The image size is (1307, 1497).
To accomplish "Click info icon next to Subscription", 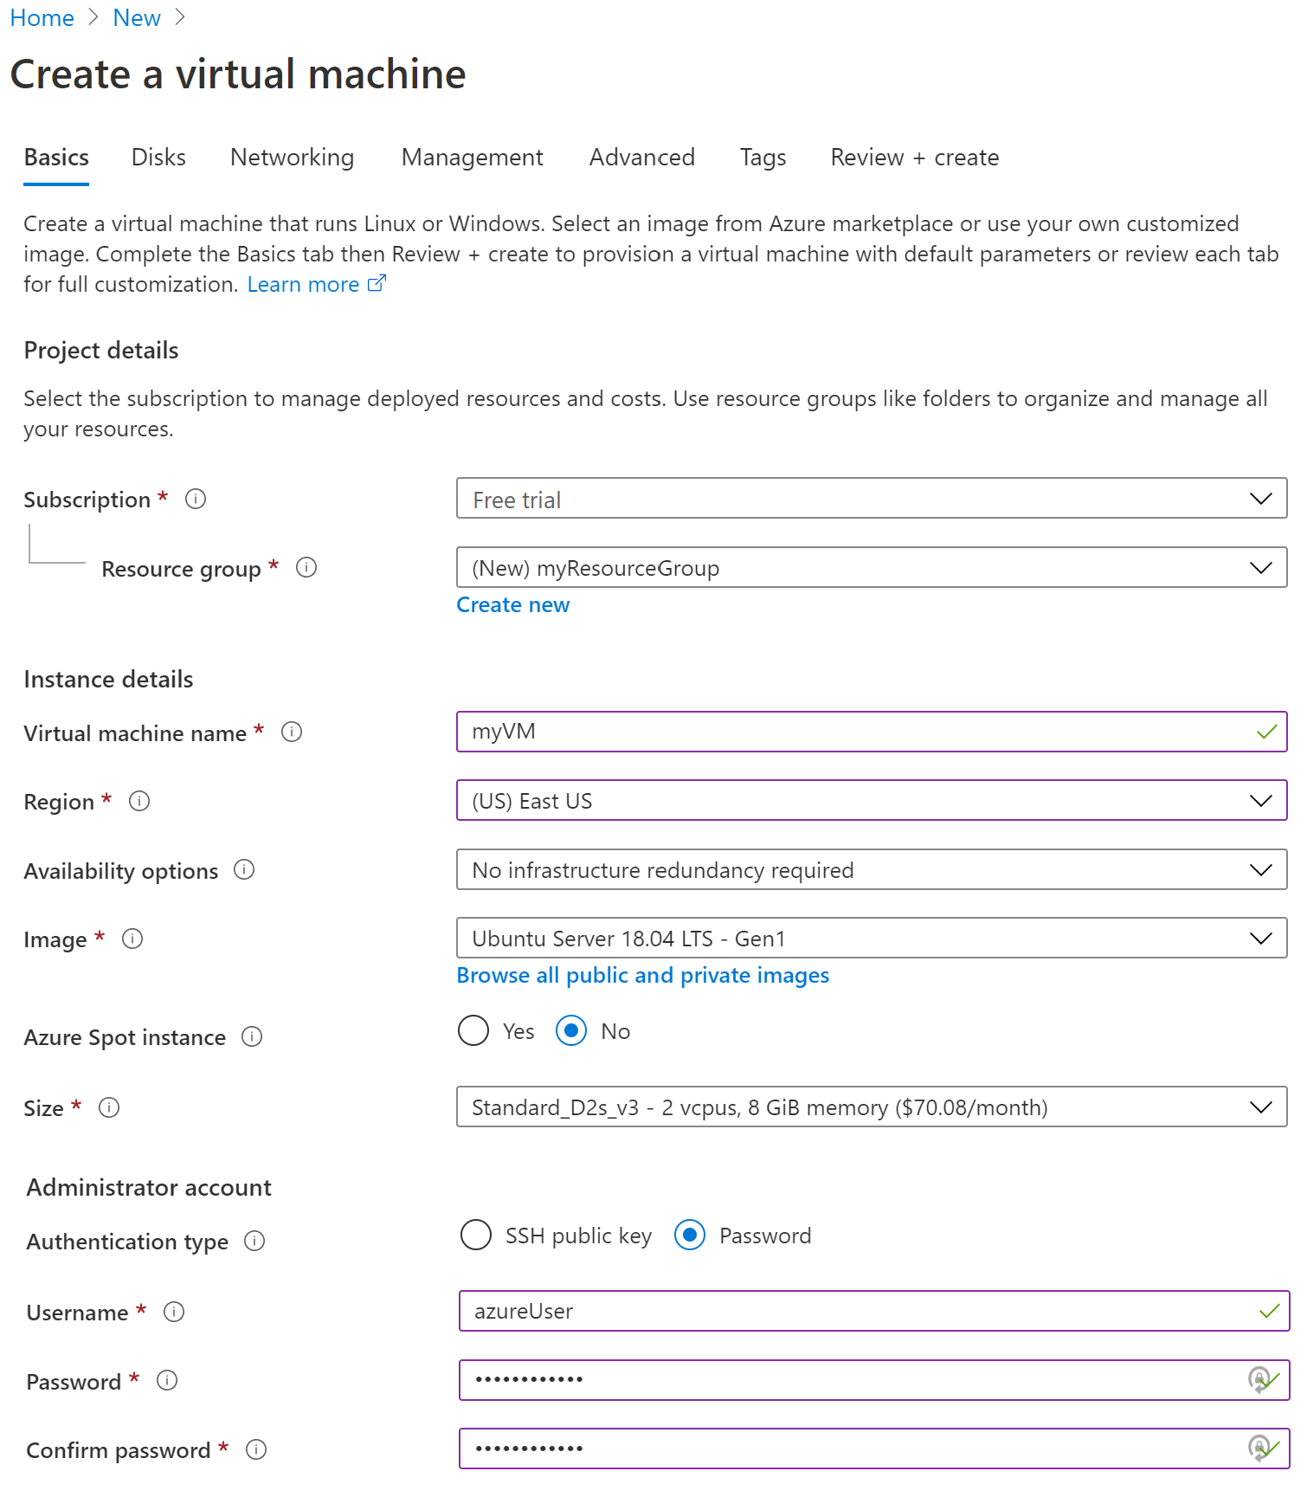I will point(196,499).
